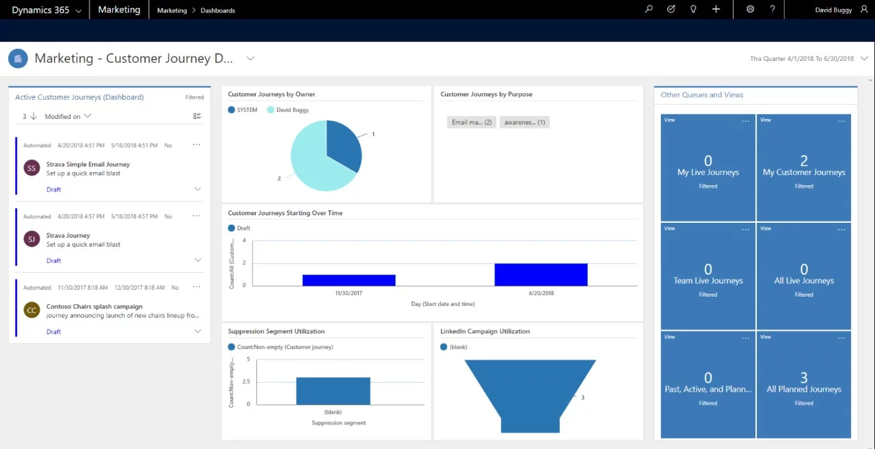Image resolution: width=875 pixels, height=449 pixels.
Task: Open ellipsis menu on Past, Active, and Planned tile
Action: coord(746,338)
